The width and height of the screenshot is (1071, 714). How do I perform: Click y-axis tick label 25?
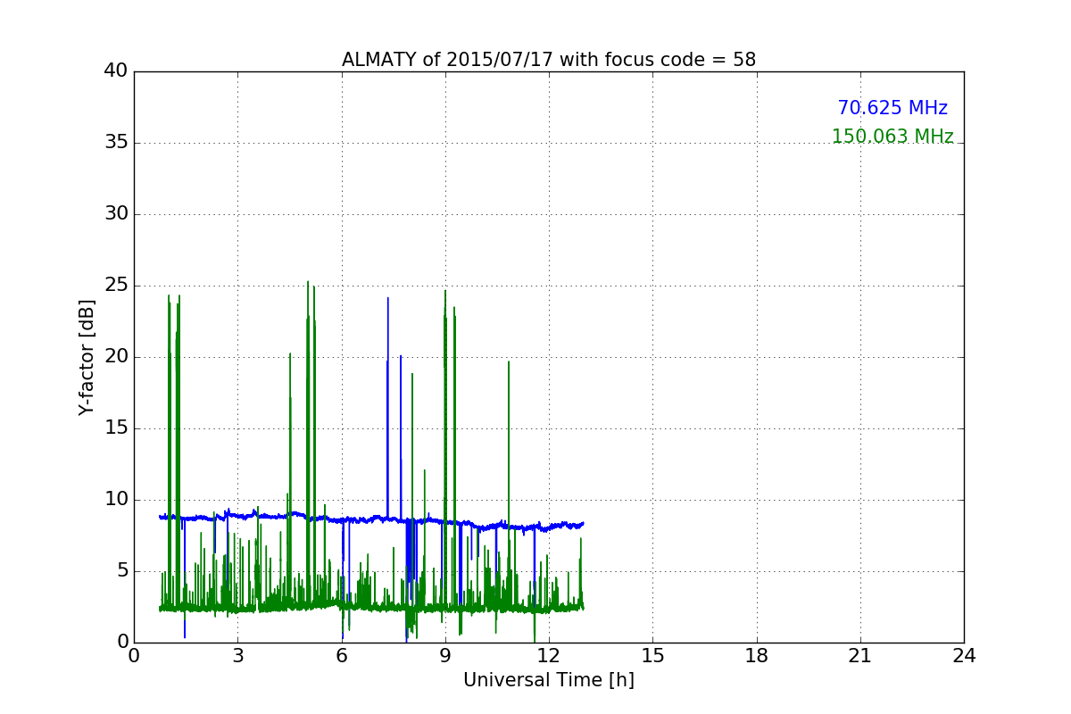point(117,286)
